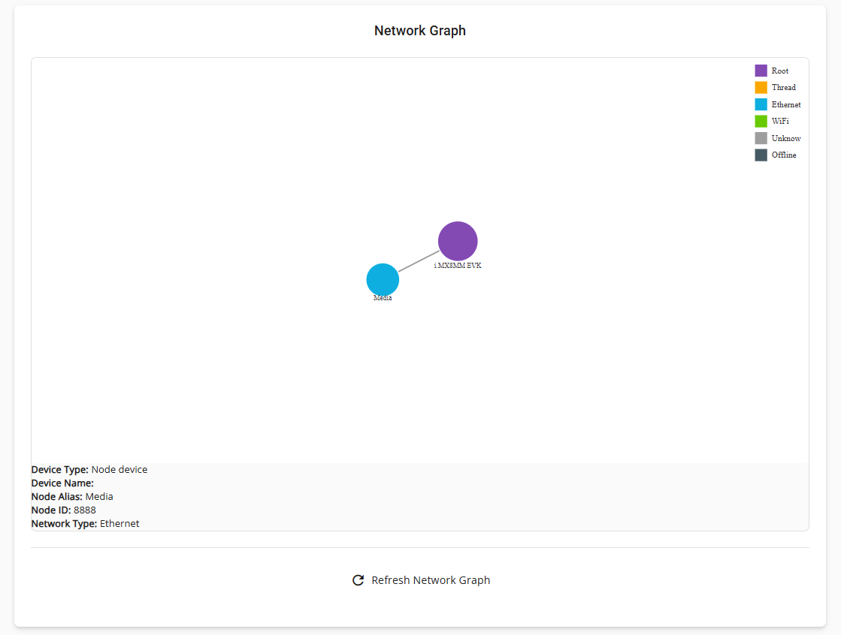
Task: Select the blue Media node circle
Action: click(383, 279)
